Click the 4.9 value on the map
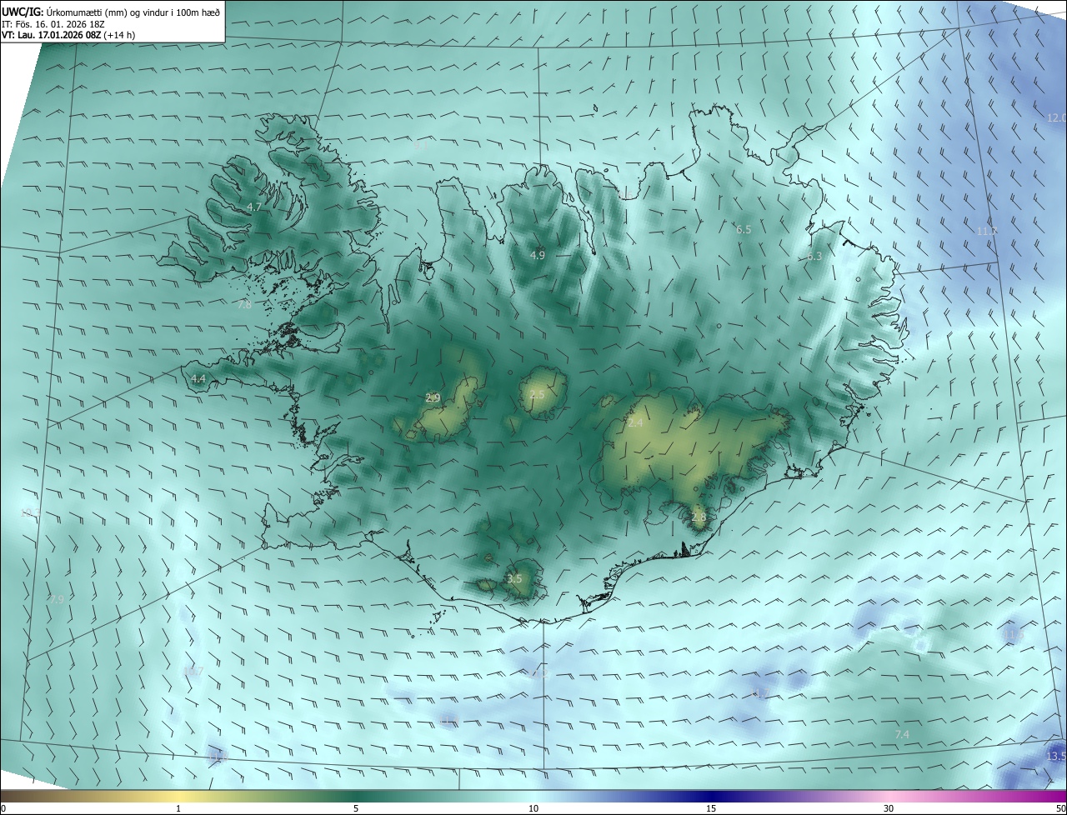The image size is (1067, 815). (538, 254)
